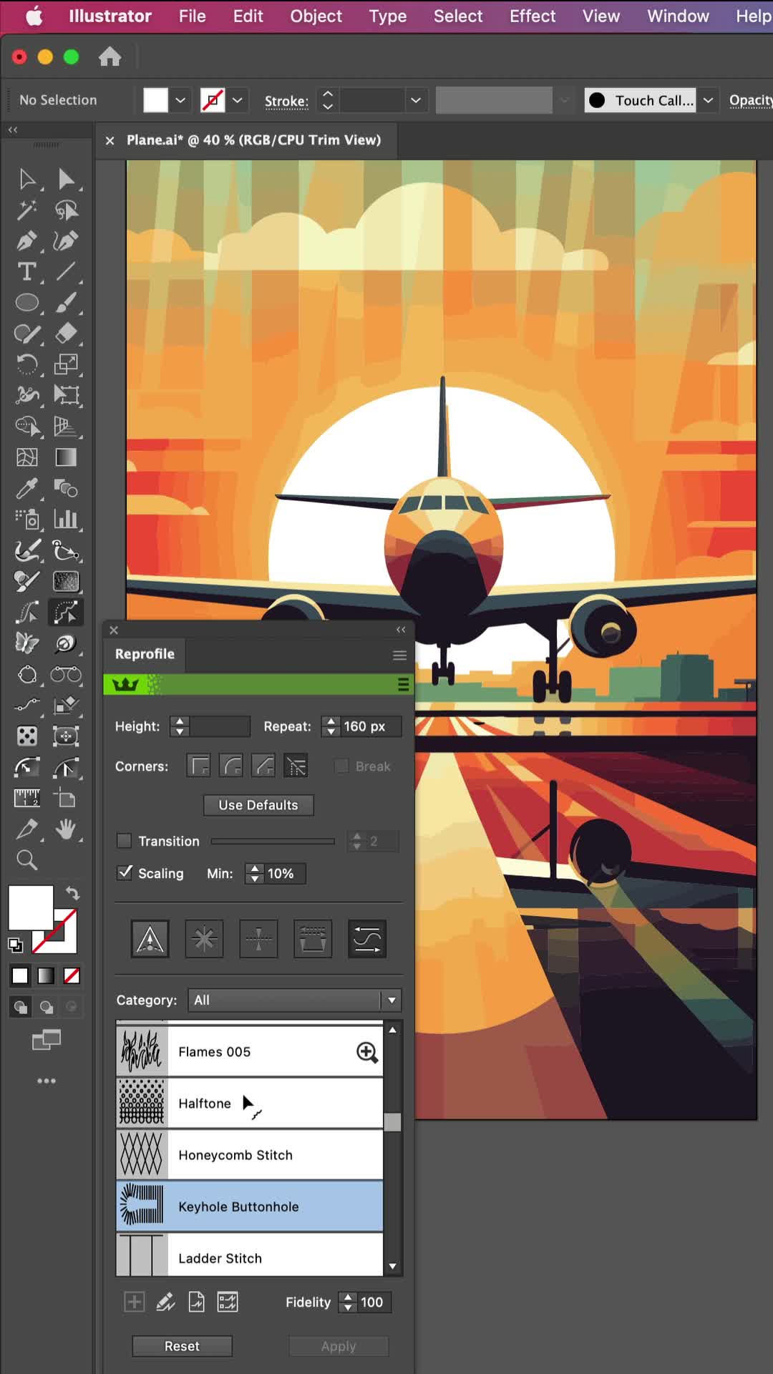This screenshot has width=773, height=1374.
Task: Select the Pen tool
Action: click(27, 241)
